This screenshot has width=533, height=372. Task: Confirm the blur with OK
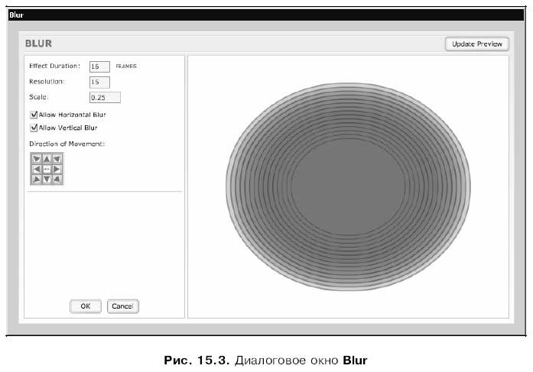86,306
